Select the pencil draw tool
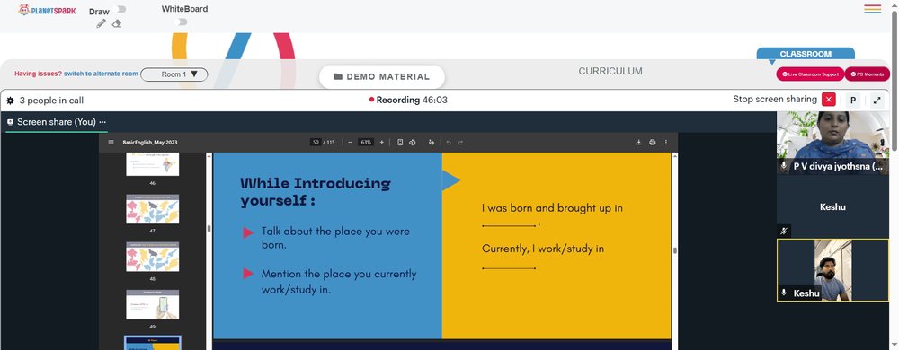 (x=101, y=23)
